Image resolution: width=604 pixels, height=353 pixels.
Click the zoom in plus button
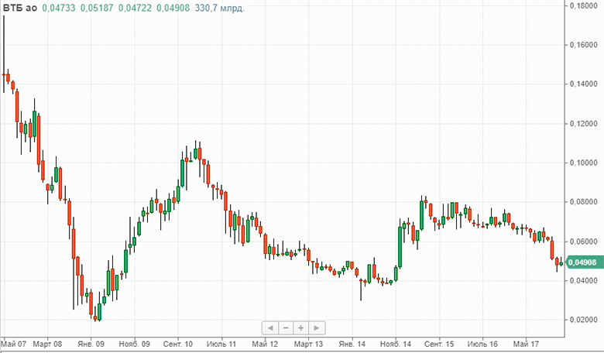[x=301, y=328]
